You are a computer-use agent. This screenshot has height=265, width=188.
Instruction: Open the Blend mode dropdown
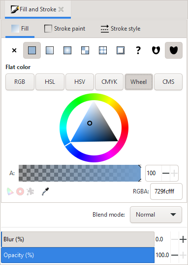pyautogui.click(x=156, y=215)
